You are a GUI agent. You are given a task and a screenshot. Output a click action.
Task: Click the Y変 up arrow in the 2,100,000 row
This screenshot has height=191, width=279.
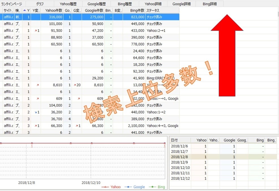pos(36,126)
